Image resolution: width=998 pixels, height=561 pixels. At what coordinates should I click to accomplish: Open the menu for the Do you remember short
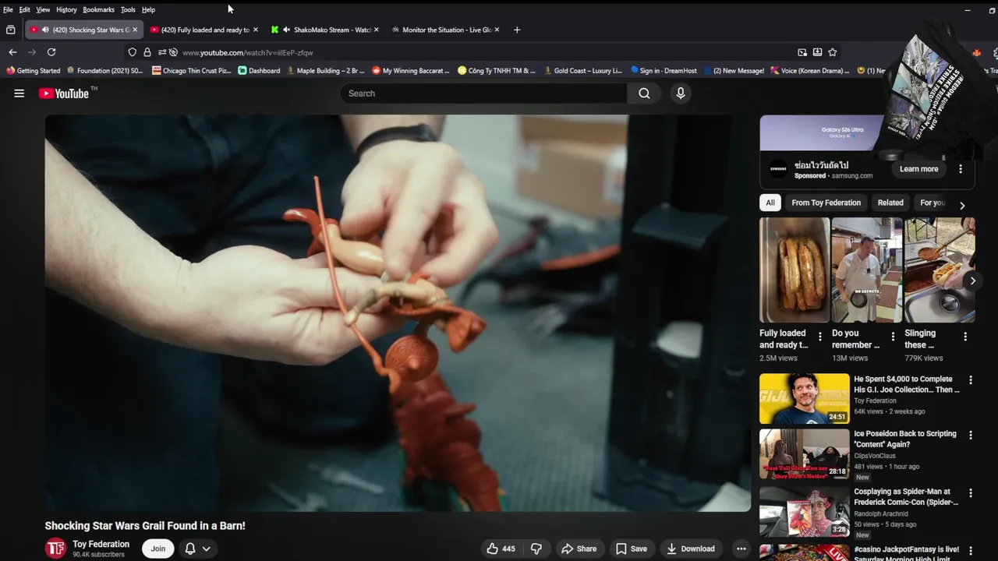(893, 337)
